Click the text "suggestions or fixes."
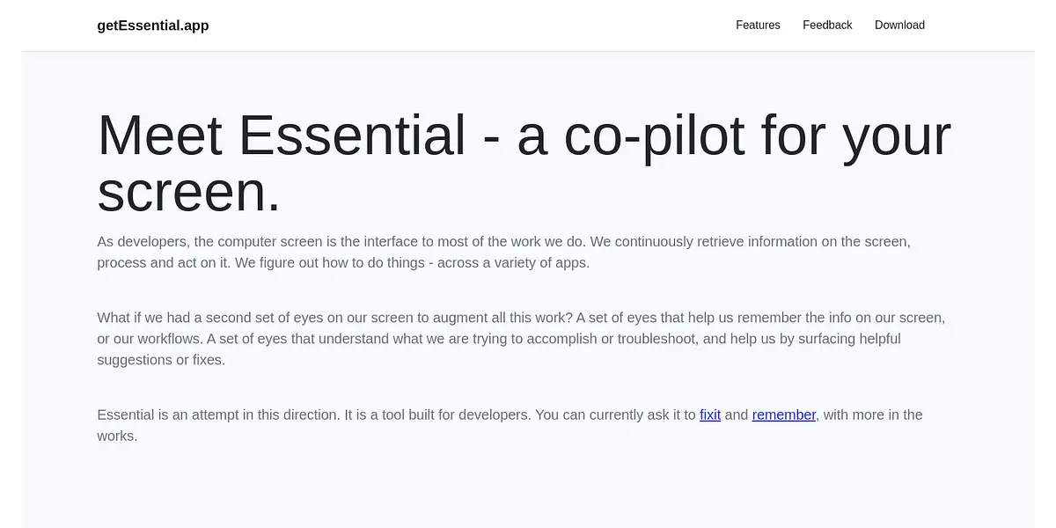The height and width of the screenshot is (528, 1056). pyautogui.click(x=161, y=360)
